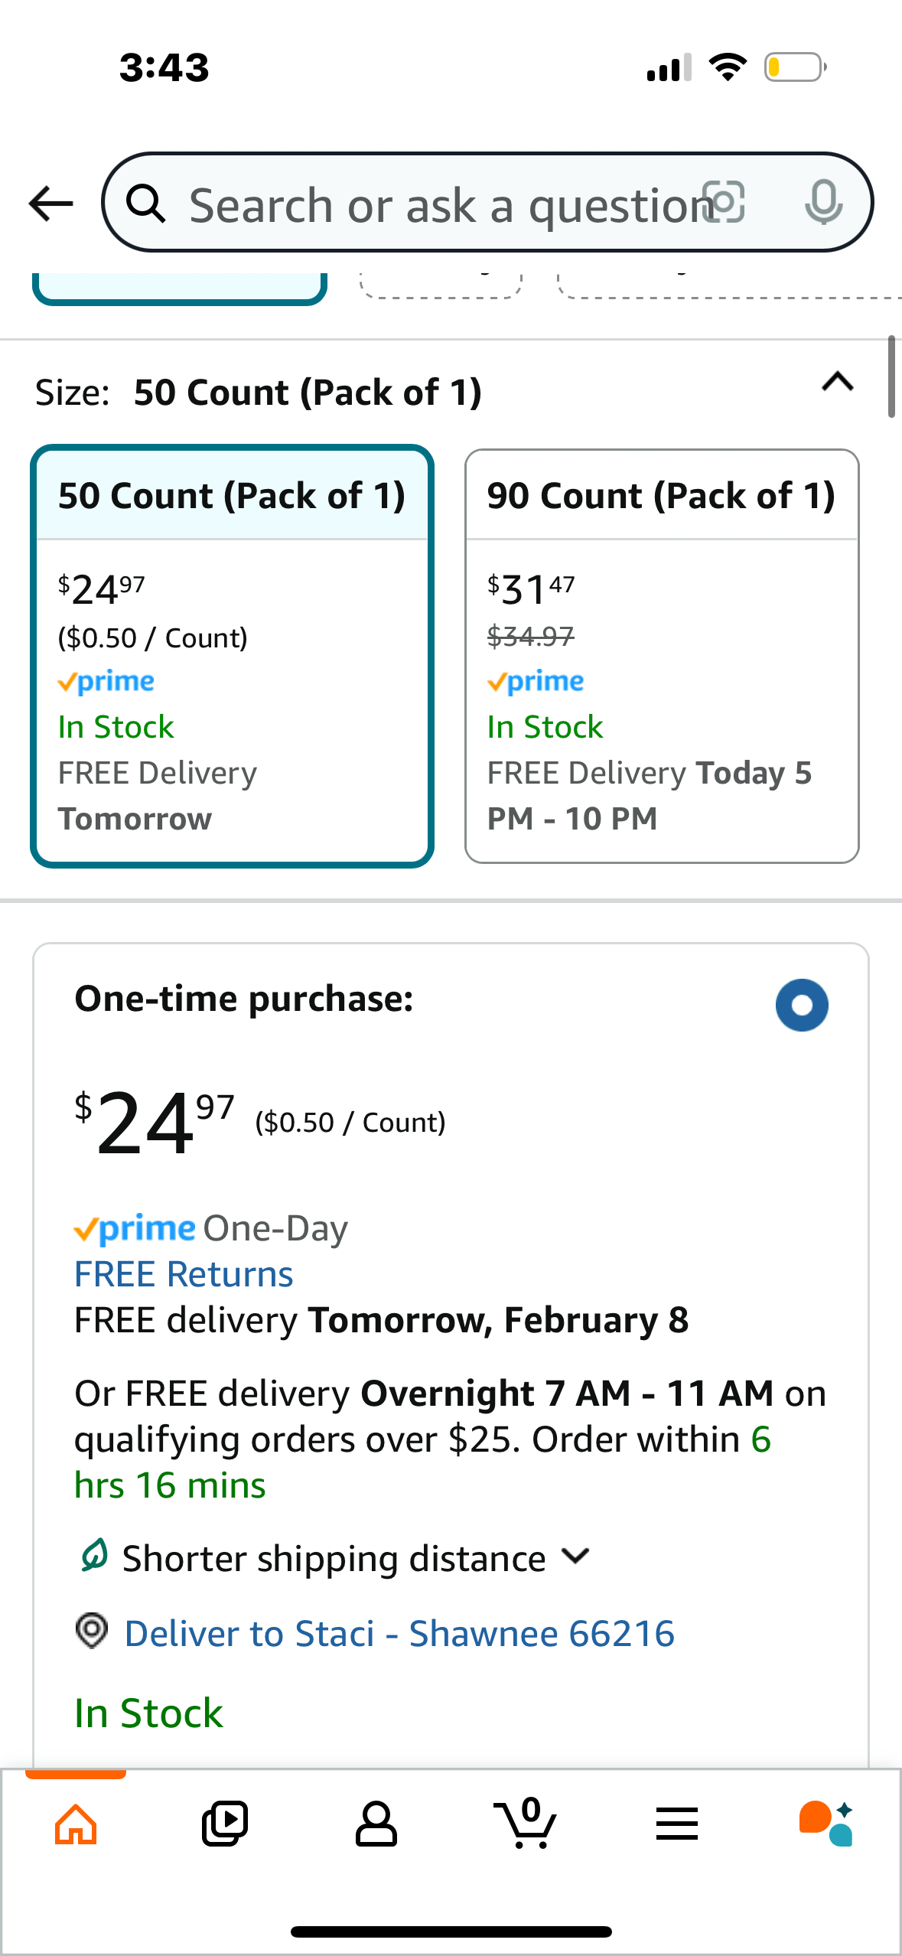The height and width of the screenshot is (1956, 902).
Task: Open the shopping cart icon
Action: click(x=526, y=1823)
